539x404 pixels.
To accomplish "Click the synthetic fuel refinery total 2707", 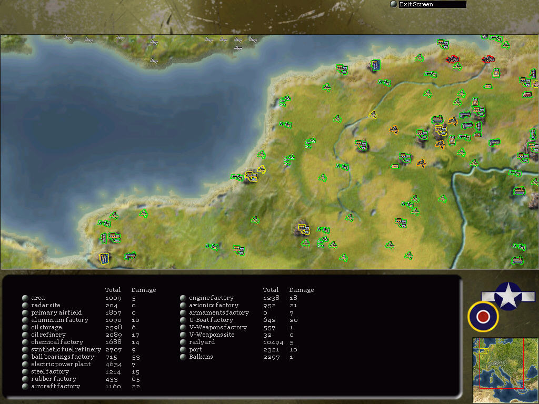I will (114, 350).
